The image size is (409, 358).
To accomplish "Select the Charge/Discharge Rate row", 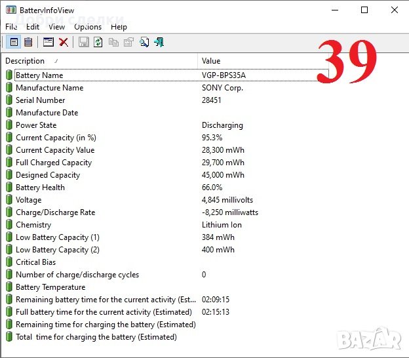I will [55, 212].
